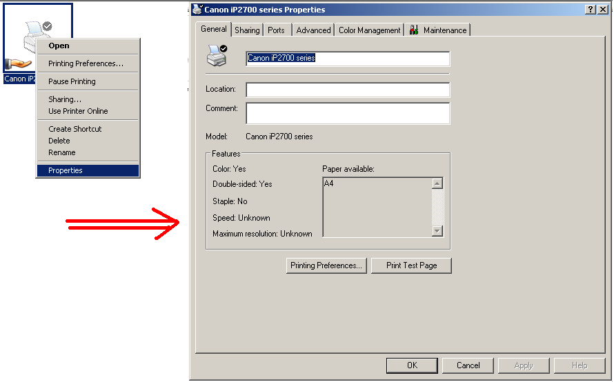Click the Cancel button
Image resolution: width=614 pixels, height=382 pixels.
pyautogui.click(x=468, y=365)
